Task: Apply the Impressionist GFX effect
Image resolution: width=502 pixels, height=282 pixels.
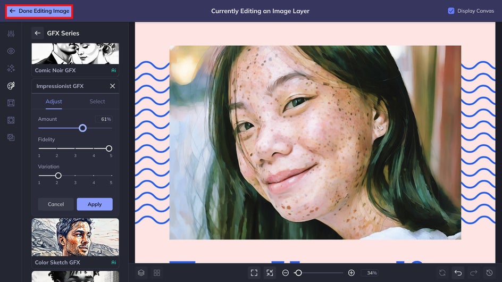Action: coord(95,204)
